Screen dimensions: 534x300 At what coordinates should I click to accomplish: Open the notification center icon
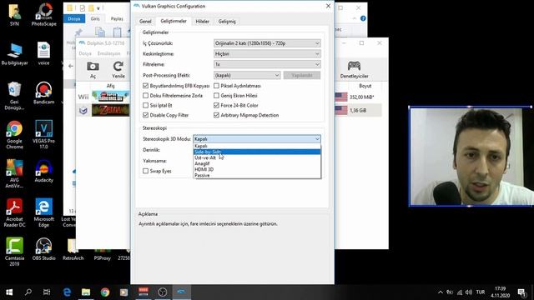[x=521, y=292]
